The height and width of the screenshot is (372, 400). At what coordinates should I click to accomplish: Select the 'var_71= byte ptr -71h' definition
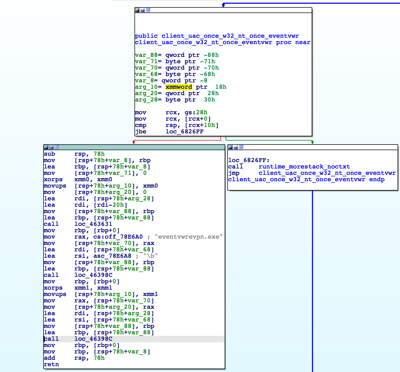click(x=175, y=61)
